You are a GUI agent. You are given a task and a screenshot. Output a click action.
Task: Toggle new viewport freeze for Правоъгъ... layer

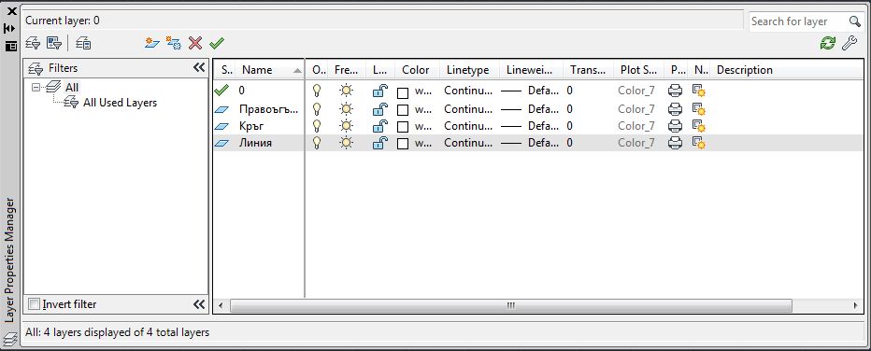click(699, 109)
